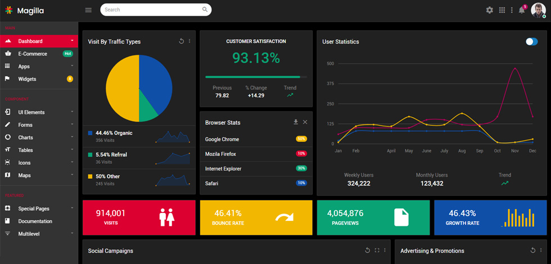Open the apps grid icon in header
The height and width of the screenshot is (264, 551).
(x=502, y=10)
